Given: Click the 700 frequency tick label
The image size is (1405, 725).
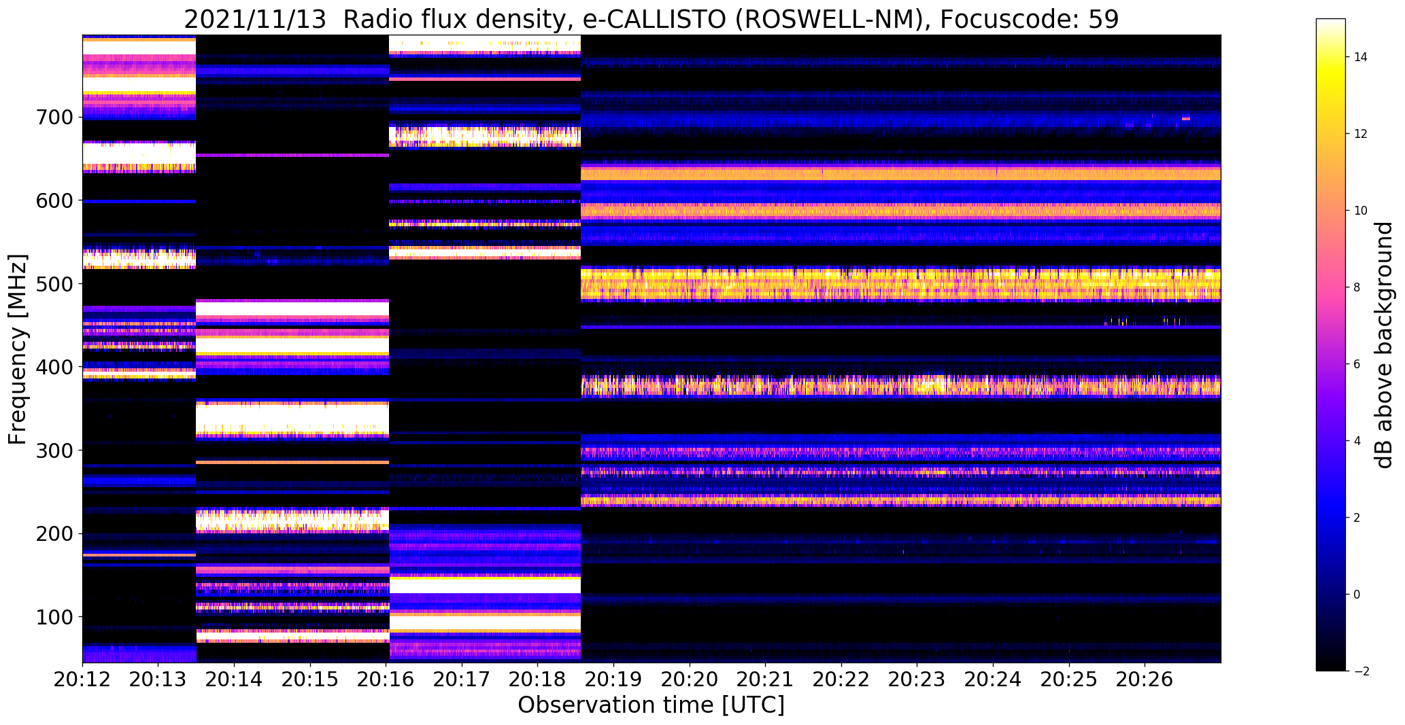Looking at the screenshot, I should tap(54, 118).
